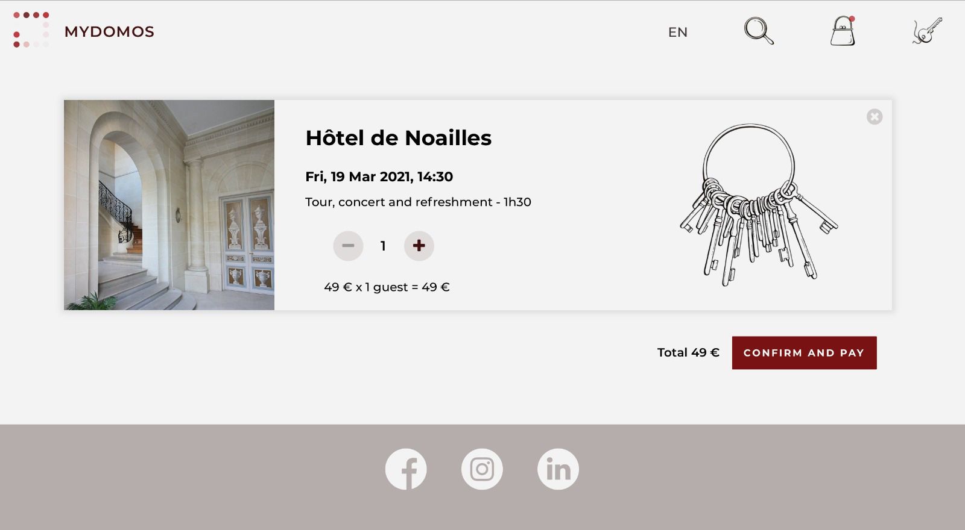This screenshot has width=965, height=530.
Task: Decrease guest count with minus button
Action: coord(348,246)
